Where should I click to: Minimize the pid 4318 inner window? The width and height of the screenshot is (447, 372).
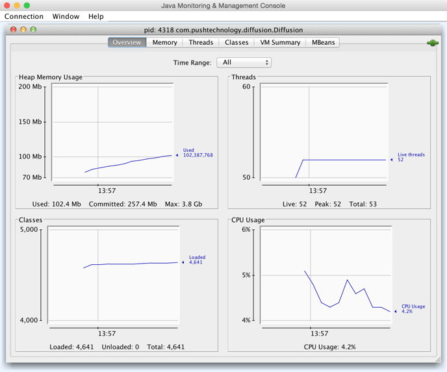[x=23, y=29]
